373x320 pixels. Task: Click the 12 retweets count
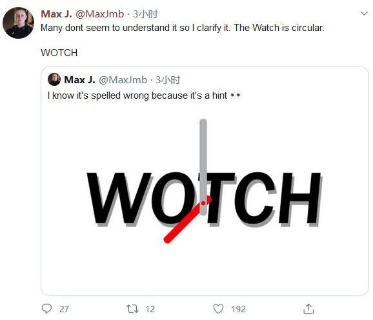150,309
